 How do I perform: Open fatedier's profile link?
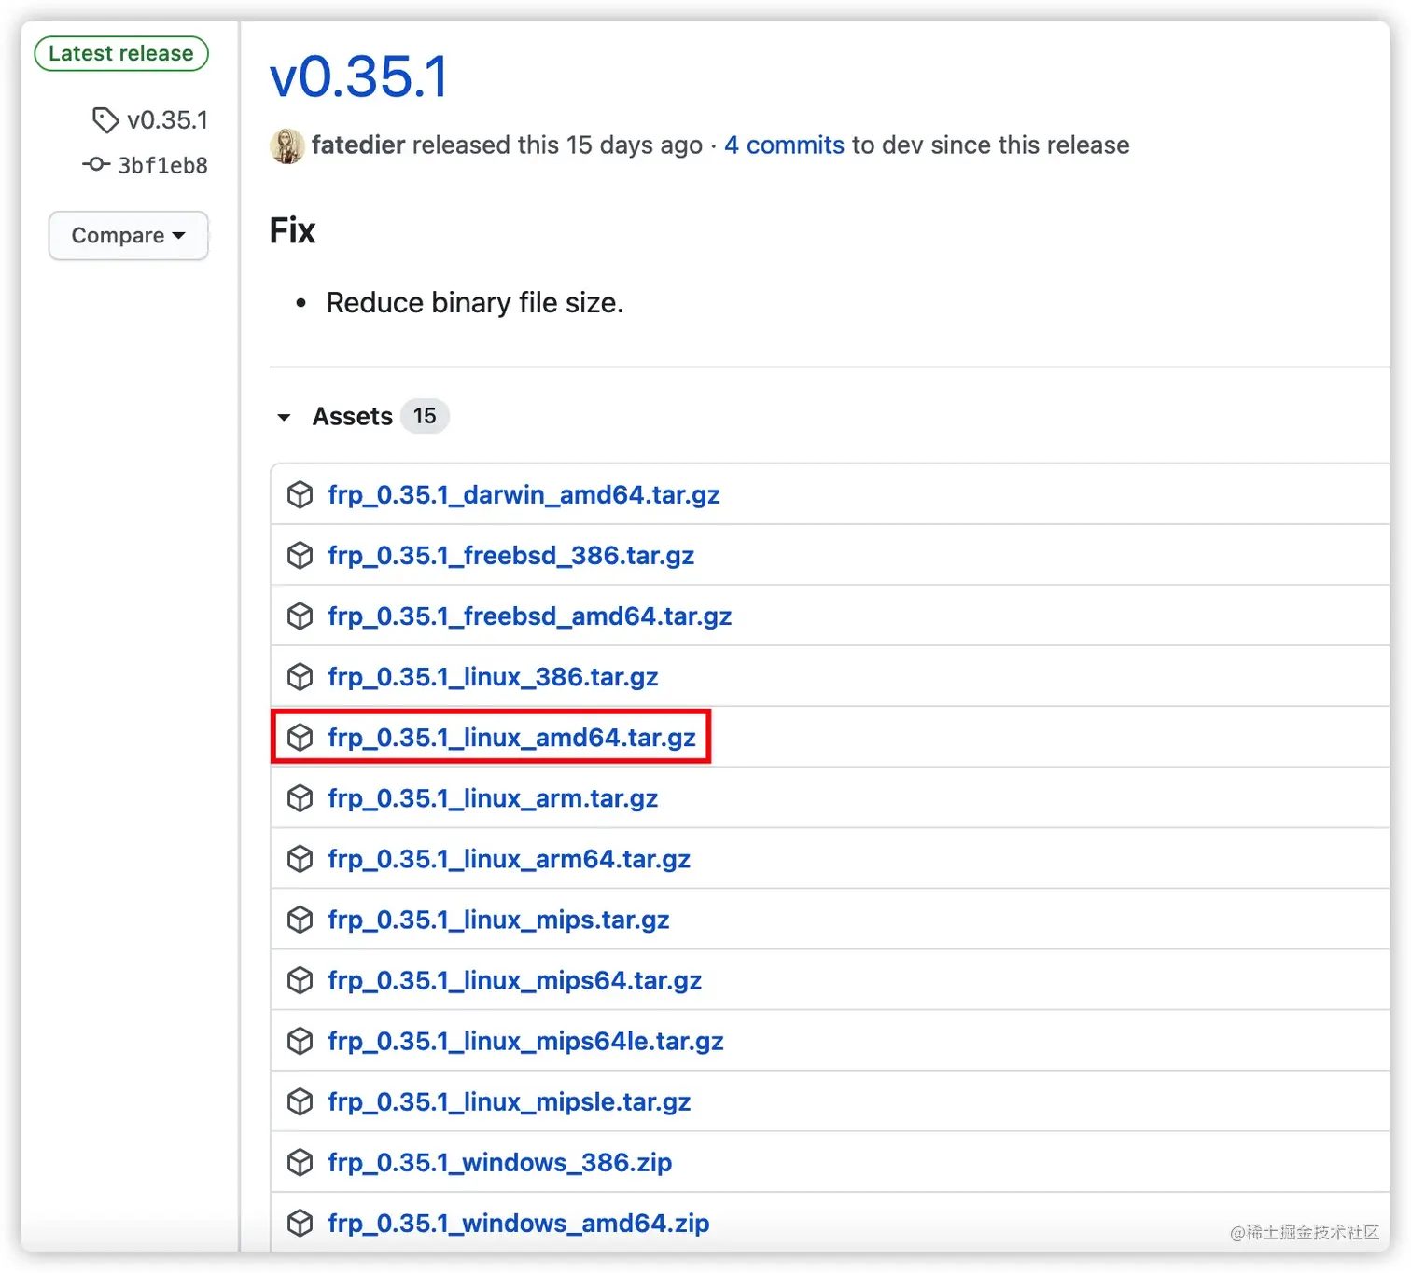click(x=358, y=145)
